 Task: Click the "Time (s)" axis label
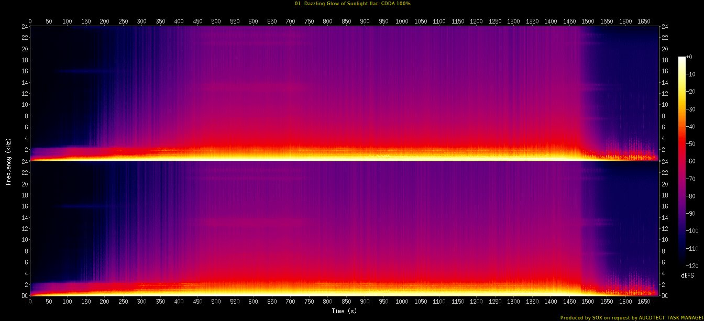[344, 311]
